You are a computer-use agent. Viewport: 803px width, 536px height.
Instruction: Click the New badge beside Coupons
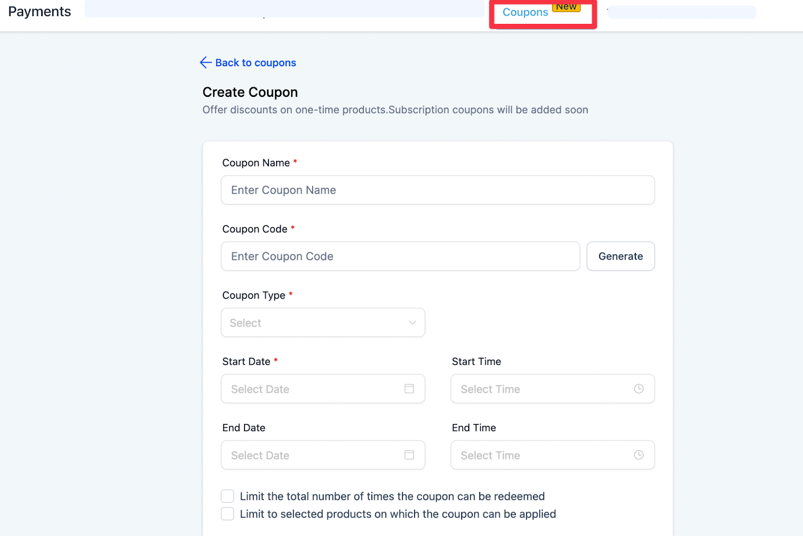tap(566, 7)
